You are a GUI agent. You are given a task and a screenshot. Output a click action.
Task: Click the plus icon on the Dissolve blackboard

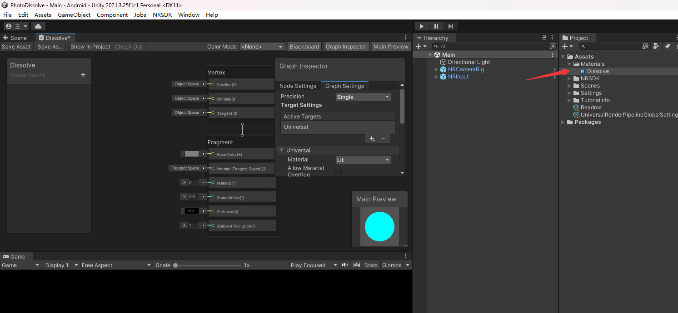[83, 75]
